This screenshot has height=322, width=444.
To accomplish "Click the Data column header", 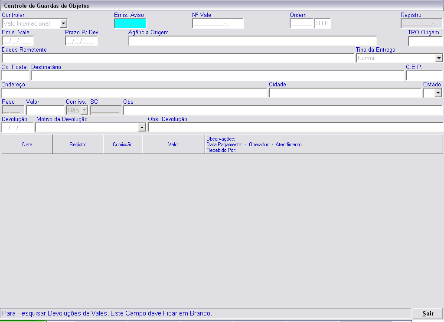I will point(27,145).
